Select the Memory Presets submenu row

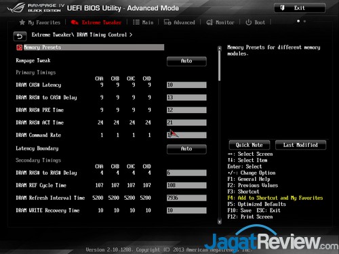(x=90, y=47)
